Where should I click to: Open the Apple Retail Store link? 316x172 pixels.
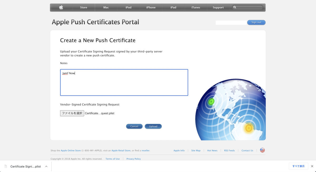(121, 150)
